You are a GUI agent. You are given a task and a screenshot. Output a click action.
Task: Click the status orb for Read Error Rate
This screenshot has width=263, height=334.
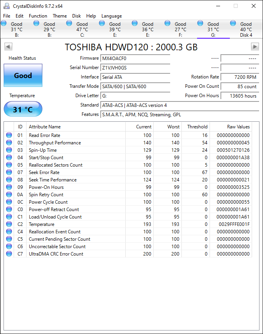9,135
